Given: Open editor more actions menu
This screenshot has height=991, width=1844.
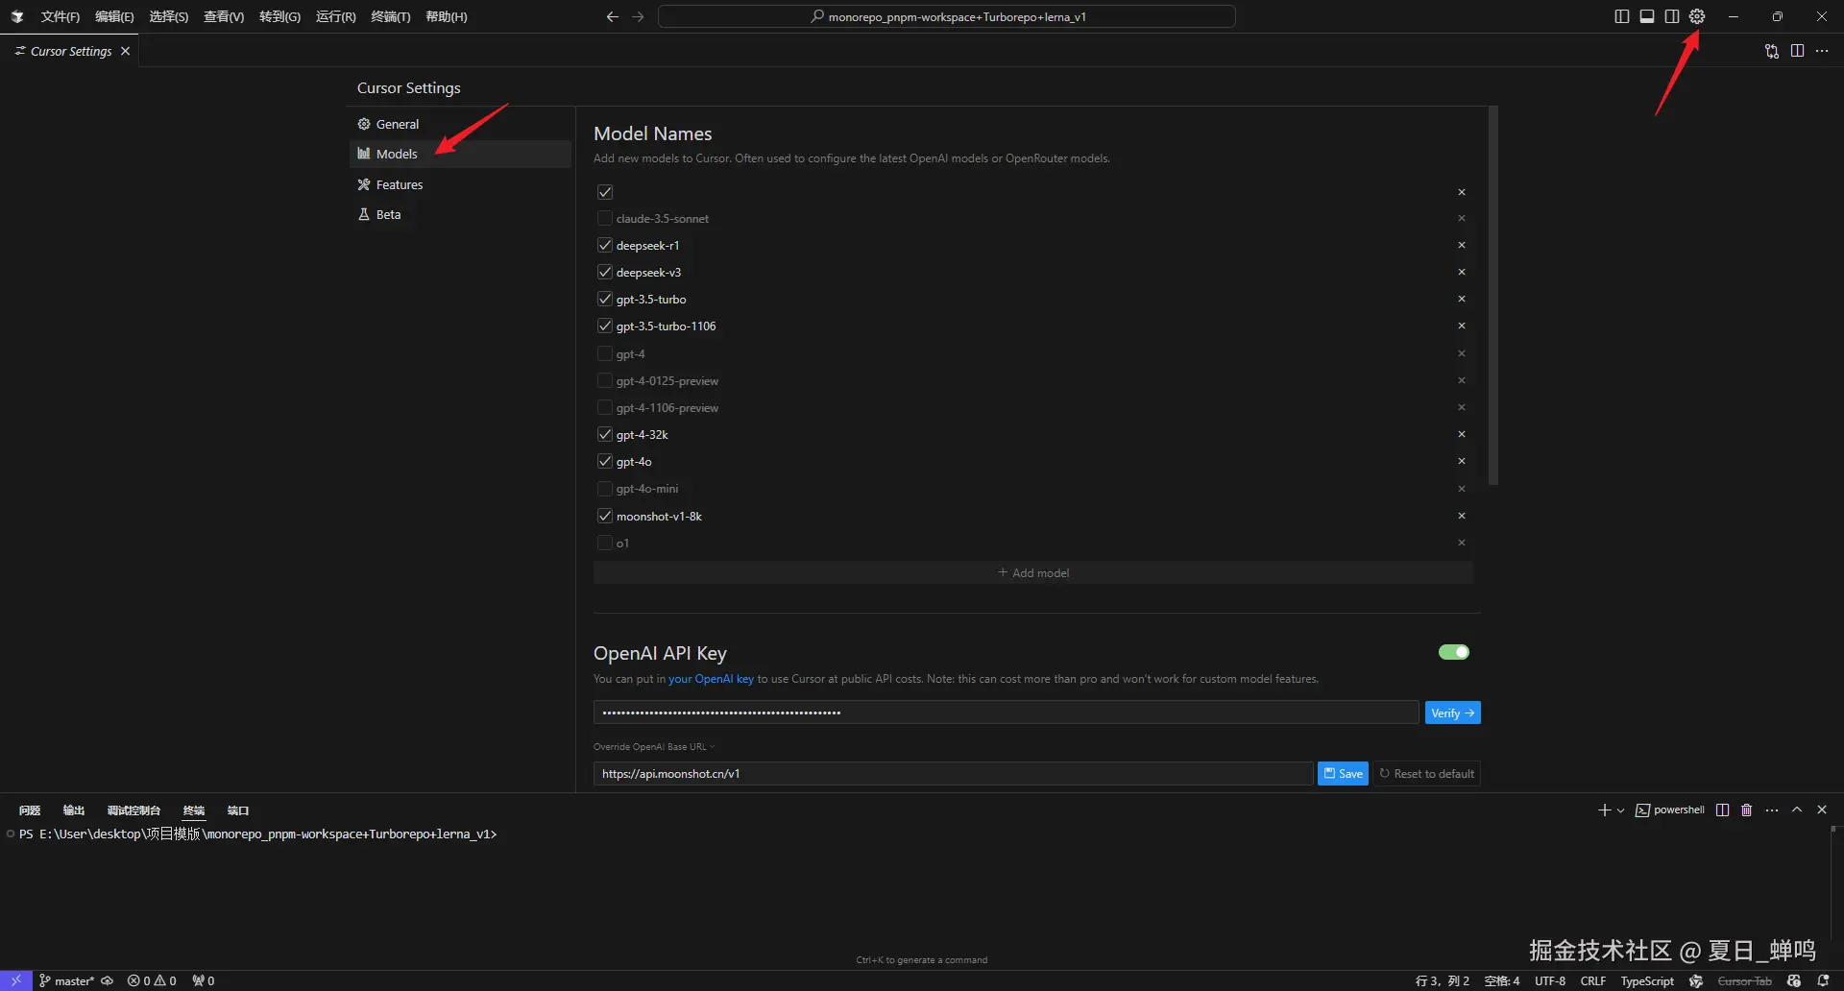Looking at the screenshot, I should [1822, 51].
